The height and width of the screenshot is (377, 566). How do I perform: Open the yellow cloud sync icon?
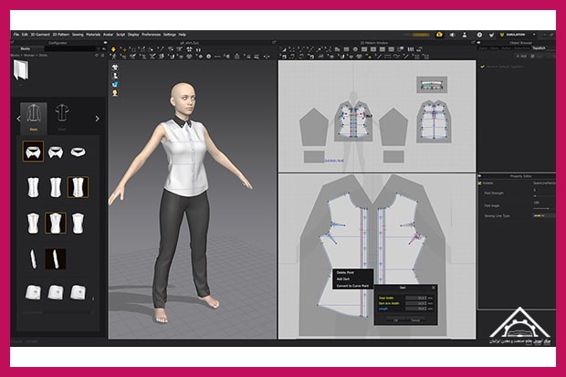point(439,35)
